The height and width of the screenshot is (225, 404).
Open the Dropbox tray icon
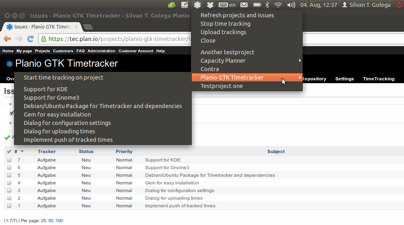point(210,5)
